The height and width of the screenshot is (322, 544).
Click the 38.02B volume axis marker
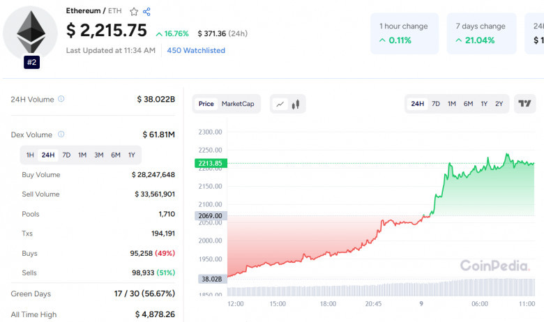[x=212, y=279]
